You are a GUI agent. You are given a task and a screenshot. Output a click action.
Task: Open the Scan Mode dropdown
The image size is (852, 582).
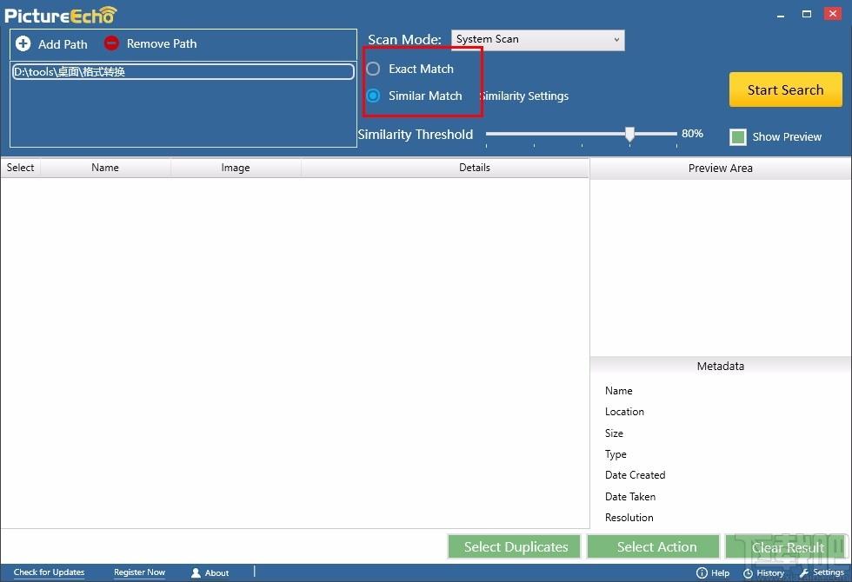pos(538,40)
